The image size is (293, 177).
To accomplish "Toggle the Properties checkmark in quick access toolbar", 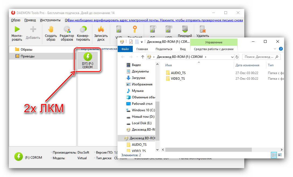I will (x=131, y=42).
